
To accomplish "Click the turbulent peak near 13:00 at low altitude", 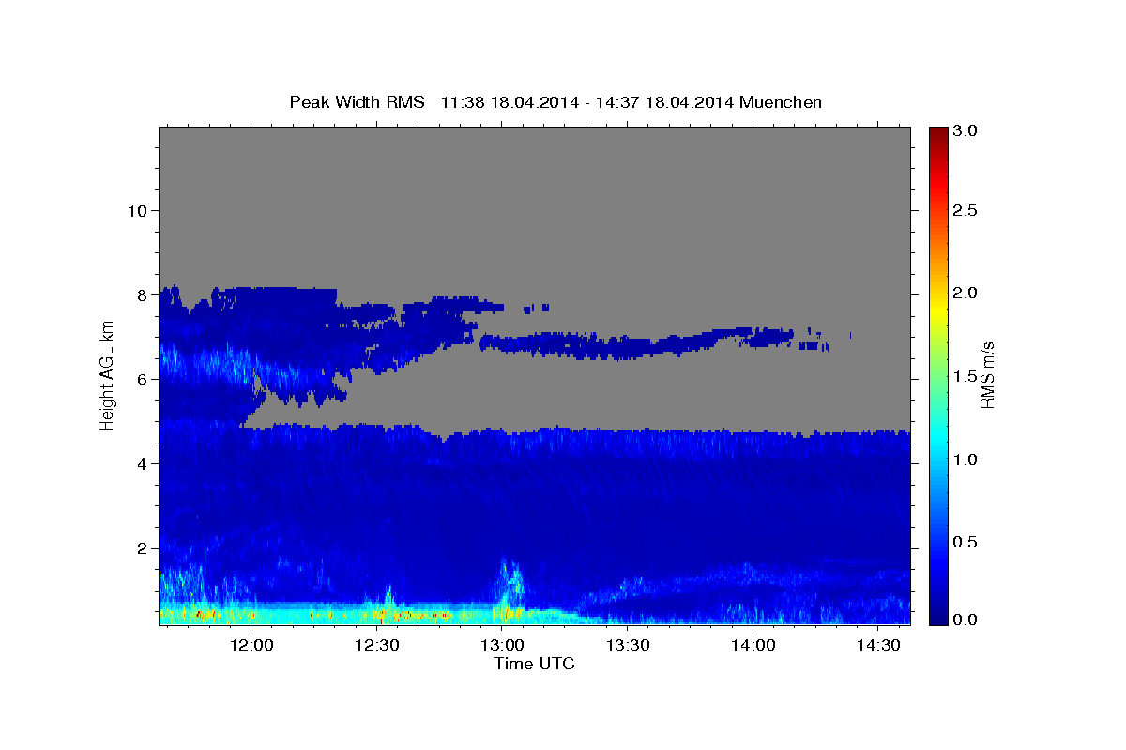I will [x=510, y=586].
